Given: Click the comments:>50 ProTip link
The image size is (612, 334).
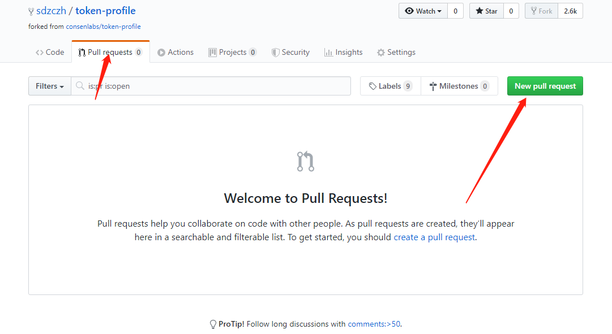Looking at the screenshot, I should tap(374, 324).
